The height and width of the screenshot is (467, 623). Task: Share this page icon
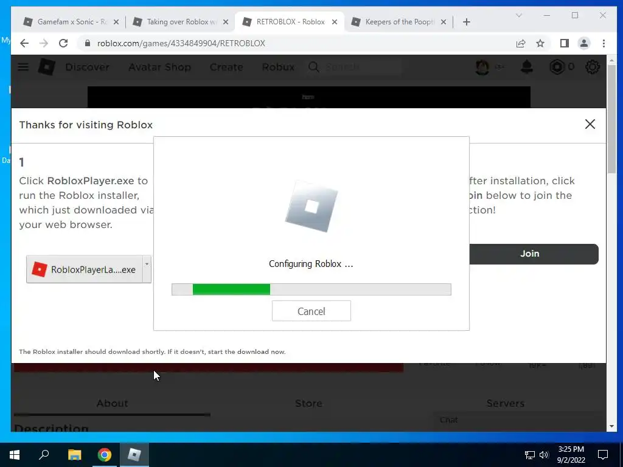coord(521,43)
